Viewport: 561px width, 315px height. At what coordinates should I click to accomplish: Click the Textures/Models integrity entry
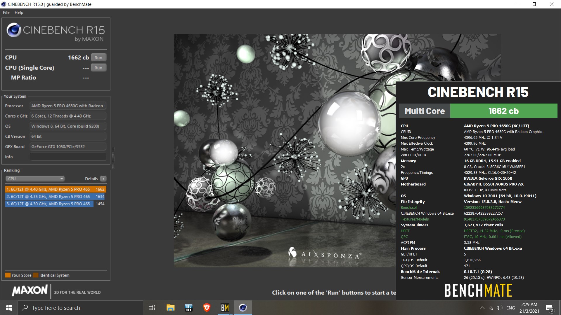point(415,219)
